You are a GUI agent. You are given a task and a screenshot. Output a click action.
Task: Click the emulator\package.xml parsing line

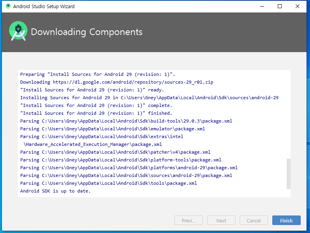click(x=113, y=129)
